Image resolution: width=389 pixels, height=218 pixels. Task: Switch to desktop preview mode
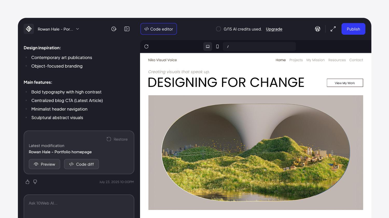208,47
